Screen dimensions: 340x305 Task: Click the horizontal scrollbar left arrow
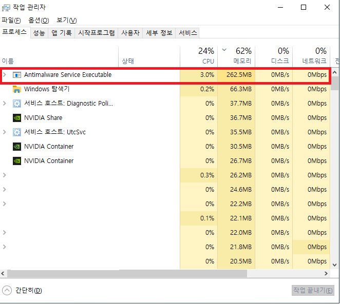click(3, 274)
